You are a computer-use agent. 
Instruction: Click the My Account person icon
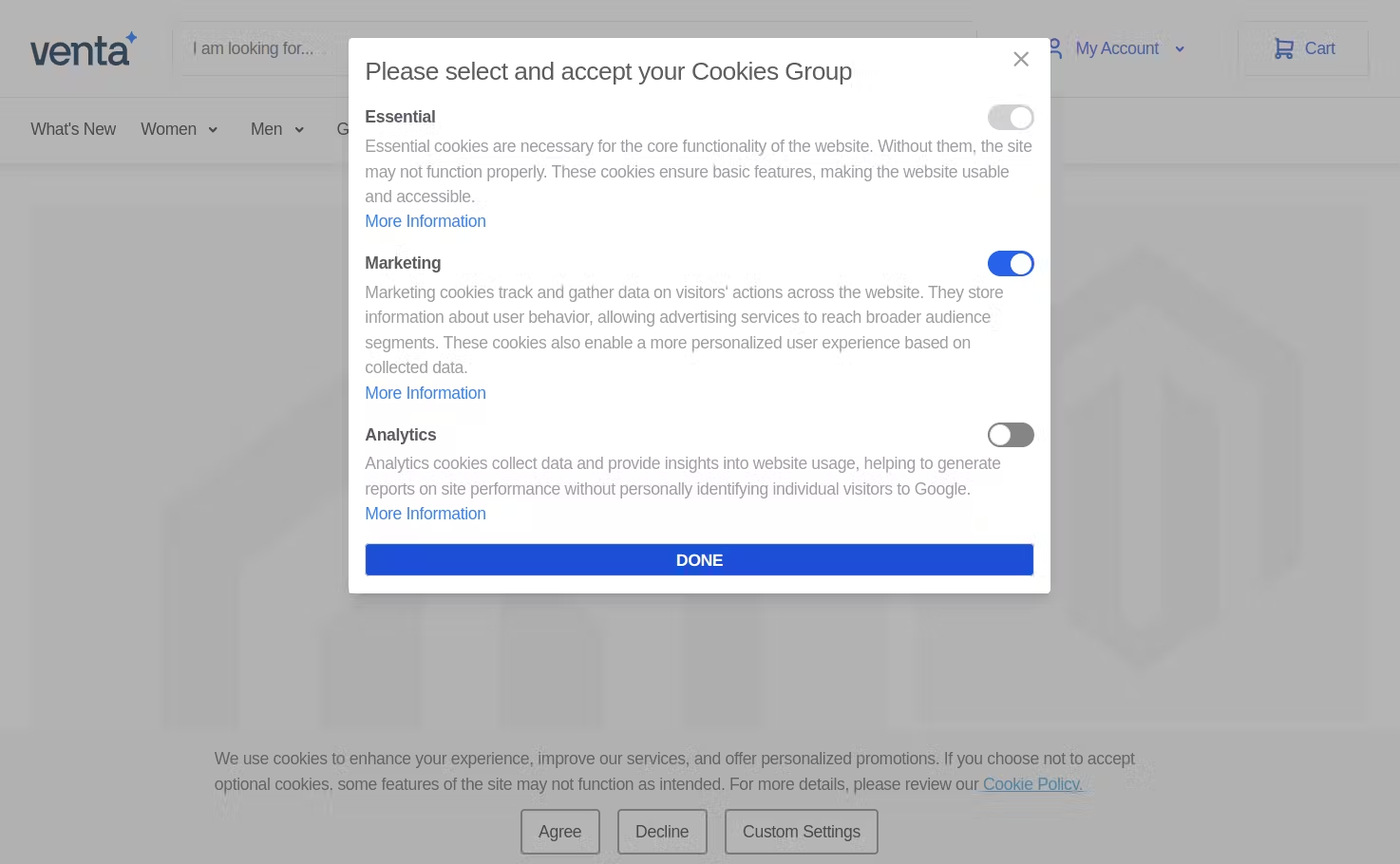pos(1051,48)
